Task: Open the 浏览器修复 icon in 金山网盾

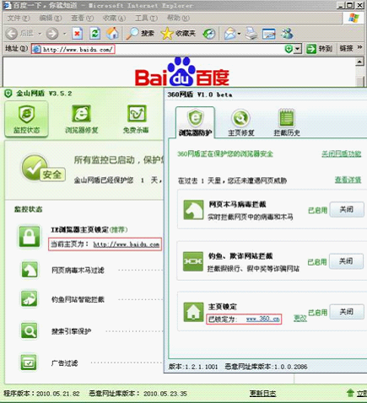Action: 81,113
